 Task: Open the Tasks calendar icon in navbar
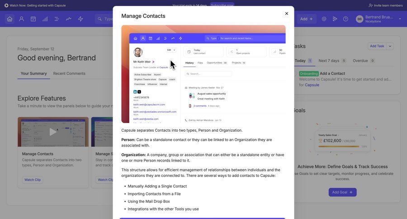33,19
